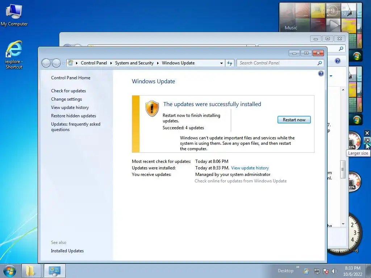The width and height of the screenshot is (371, 278).
Task: Select System and Security in the breadcrumb
Action: point(134,63)
